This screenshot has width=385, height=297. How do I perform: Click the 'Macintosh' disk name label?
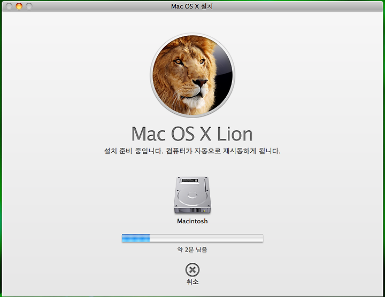point(192,221)
